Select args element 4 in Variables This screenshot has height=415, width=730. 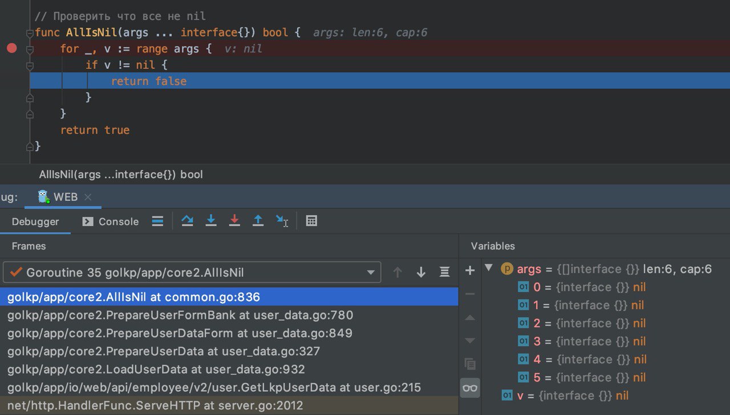(606, 360)
